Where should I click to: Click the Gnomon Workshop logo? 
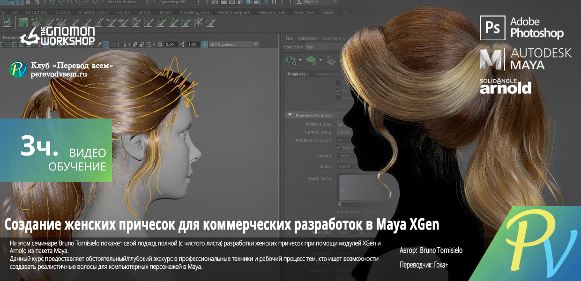58,37
